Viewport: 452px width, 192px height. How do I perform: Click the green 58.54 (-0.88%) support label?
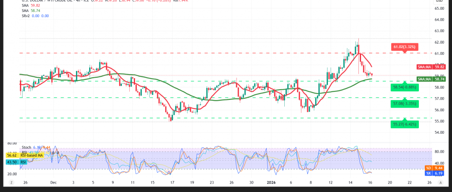[x=405, y=88]
